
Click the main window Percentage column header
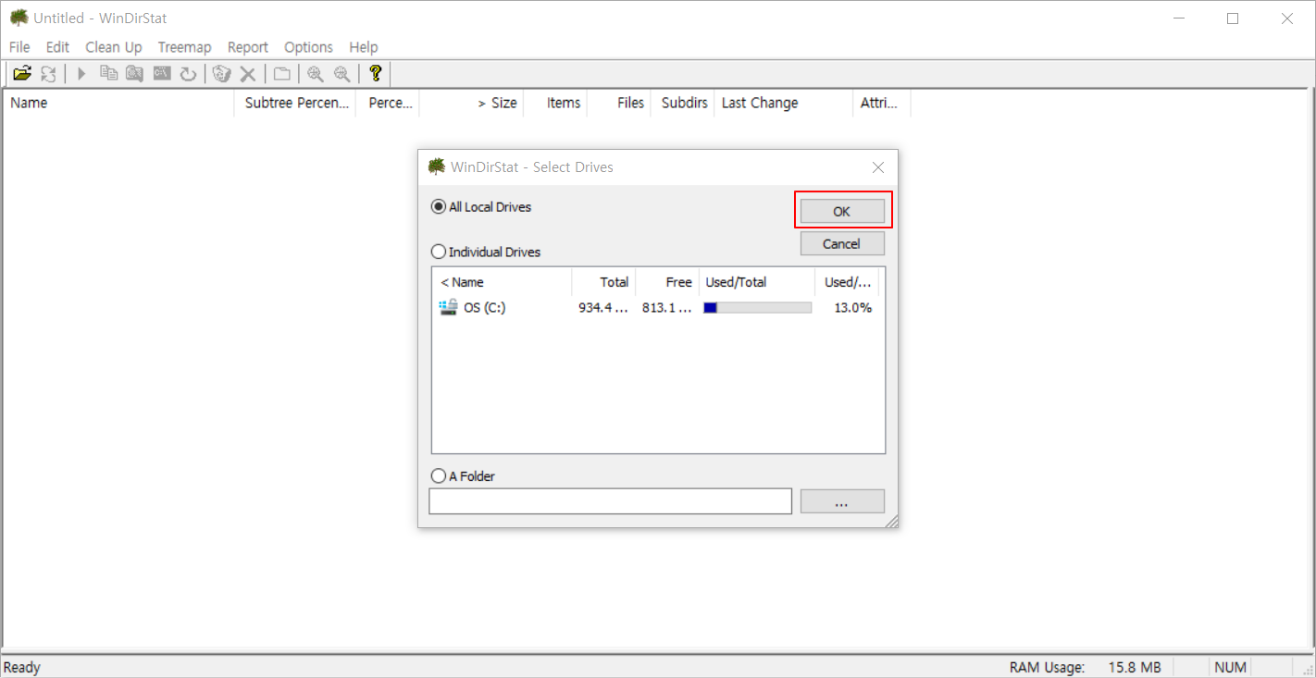(388, 103)
